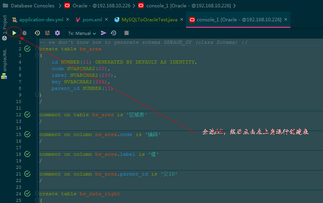Click the Oracle icon before console_1 breadcrumb
323x203 pixels.
pyautogui.click(x=141, y=5)
